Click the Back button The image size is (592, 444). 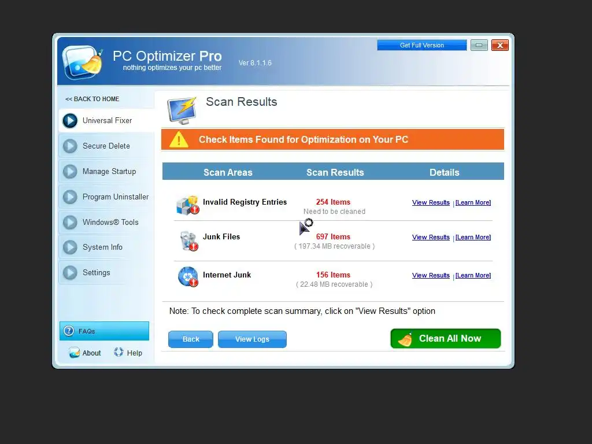click(191, 339)
